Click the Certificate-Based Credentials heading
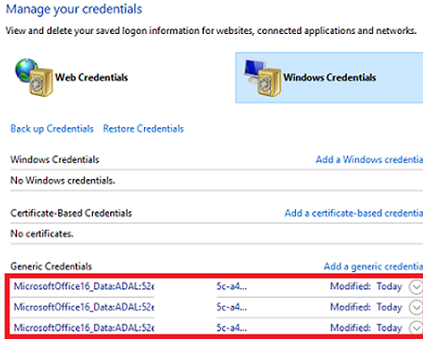The image size is (423, 339). (x=71, y=213)
